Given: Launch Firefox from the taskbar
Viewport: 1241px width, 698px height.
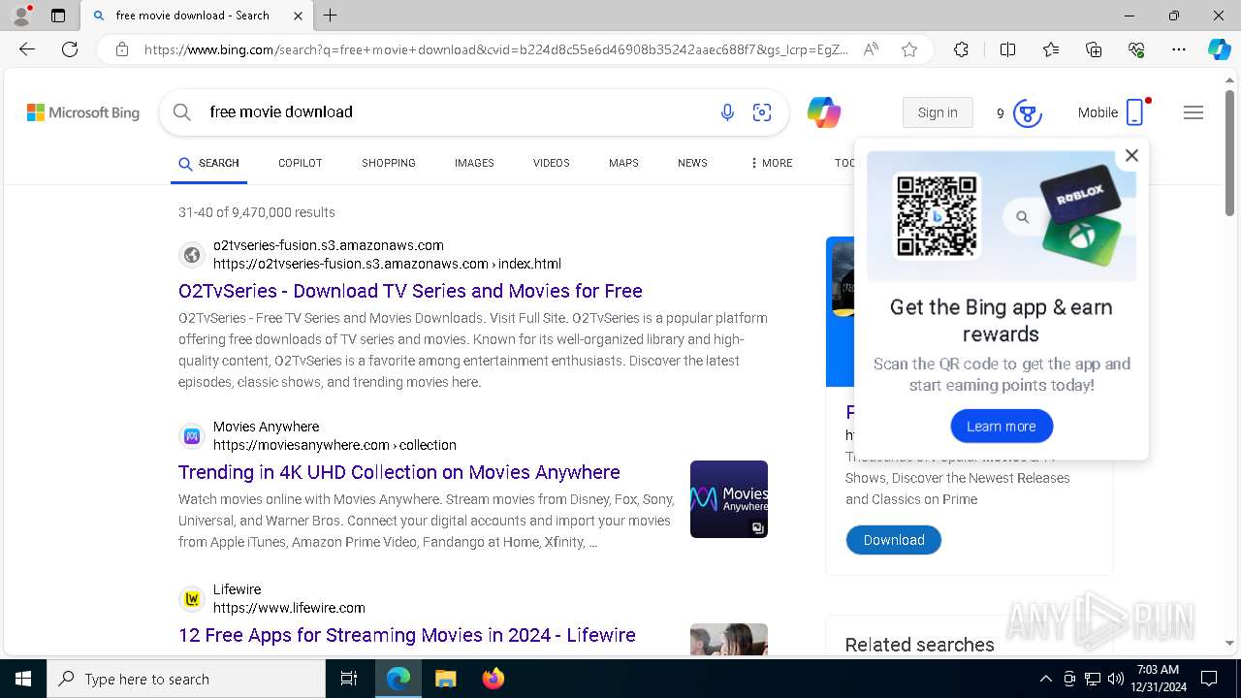Looking at the screenshot, I should coord(493,679).
